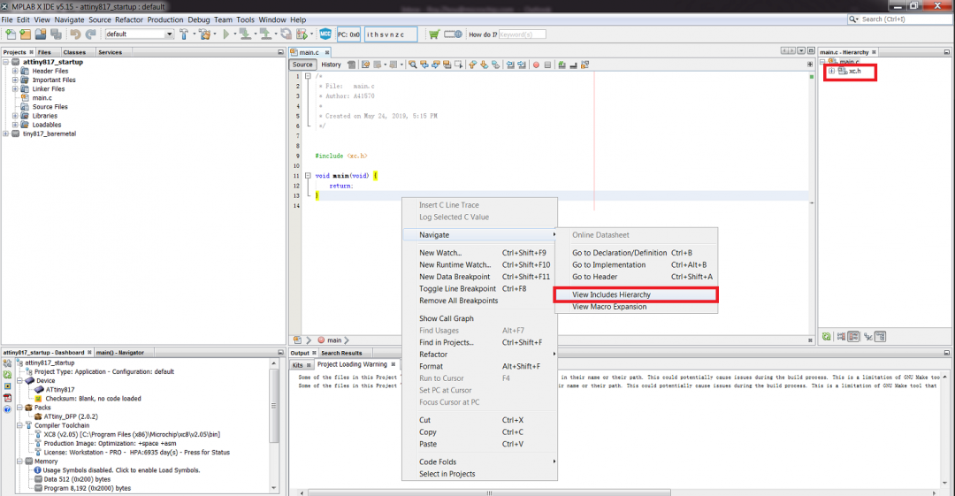Collapse Compiler Toolchain node in Dashboard
The height and width of the screenshot is (496, 955).
click(x=20, y=425)
